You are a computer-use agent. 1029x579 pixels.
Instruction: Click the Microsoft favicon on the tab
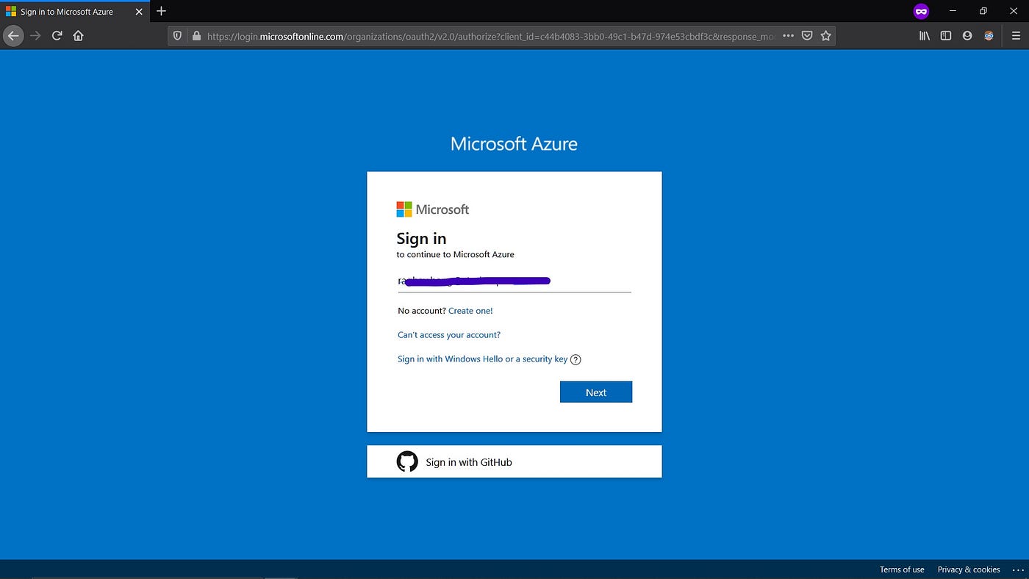pos(11,12)
